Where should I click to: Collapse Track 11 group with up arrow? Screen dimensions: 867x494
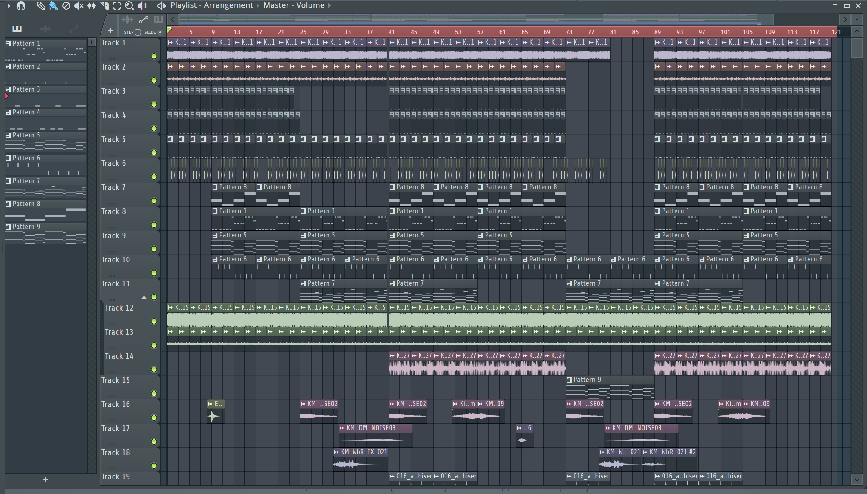click(x=144, y=298)
